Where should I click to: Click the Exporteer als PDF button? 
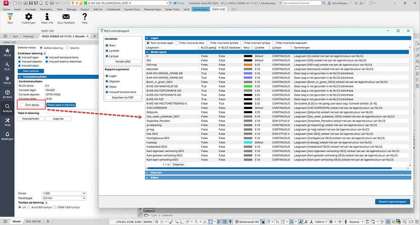(x=123, y=98)
